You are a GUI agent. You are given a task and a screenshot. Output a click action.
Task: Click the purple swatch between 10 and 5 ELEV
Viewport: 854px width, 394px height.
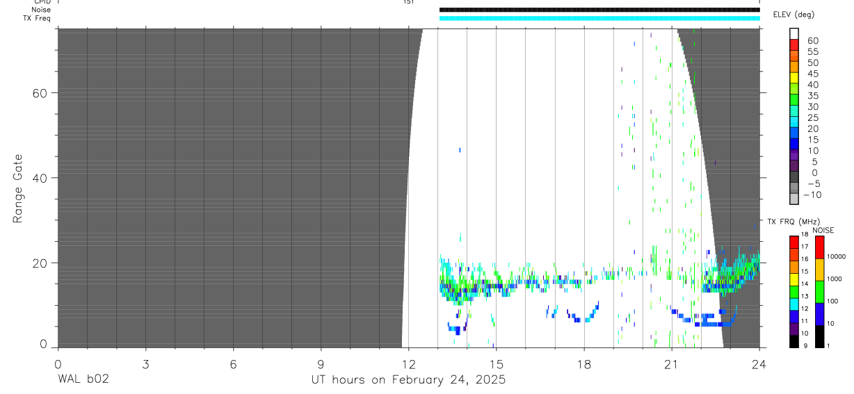(x=795, y=155)
